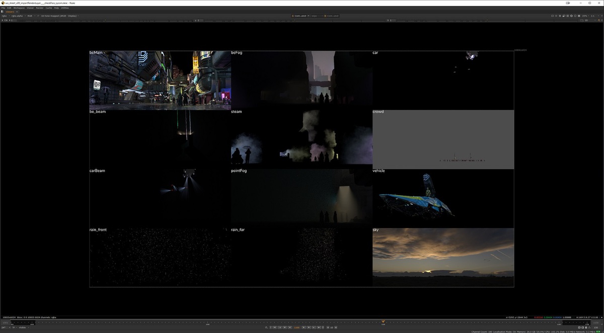Image resolution: width=604 pixels, height=333 pixels.
Task: Open the Utilities menu
Action: click(x=65, y=8)
